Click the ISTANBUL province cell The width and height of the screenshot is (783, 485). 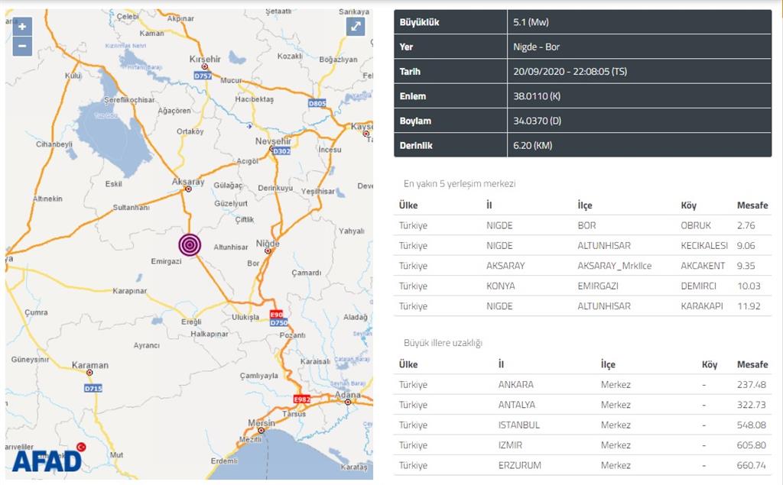tap(519, 425)
